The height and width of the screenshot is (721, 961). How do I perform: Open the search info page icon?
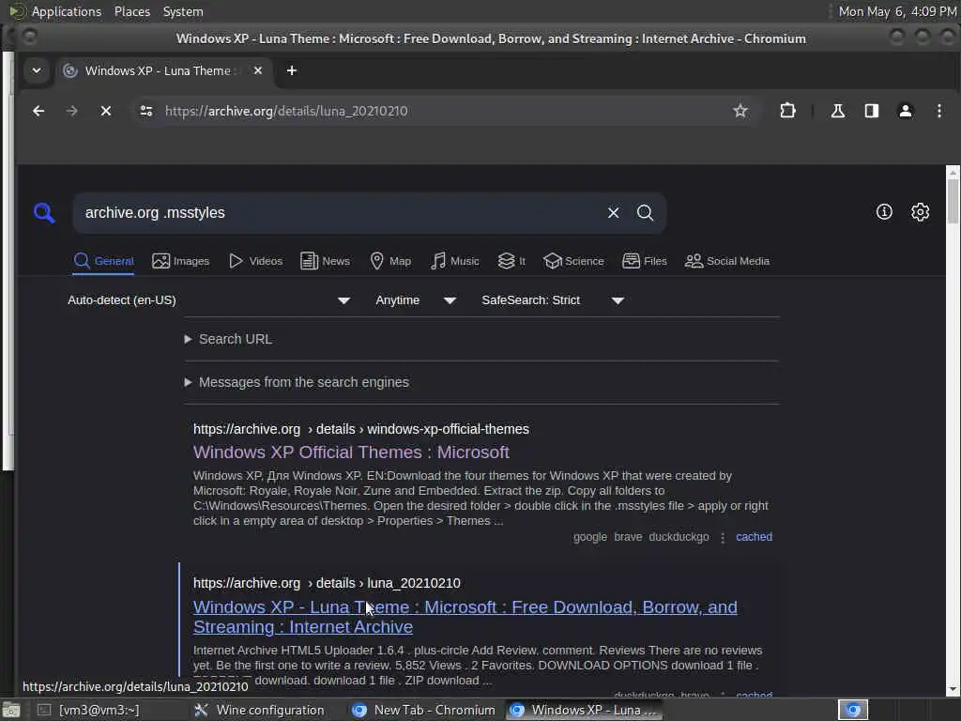[884, 211]
